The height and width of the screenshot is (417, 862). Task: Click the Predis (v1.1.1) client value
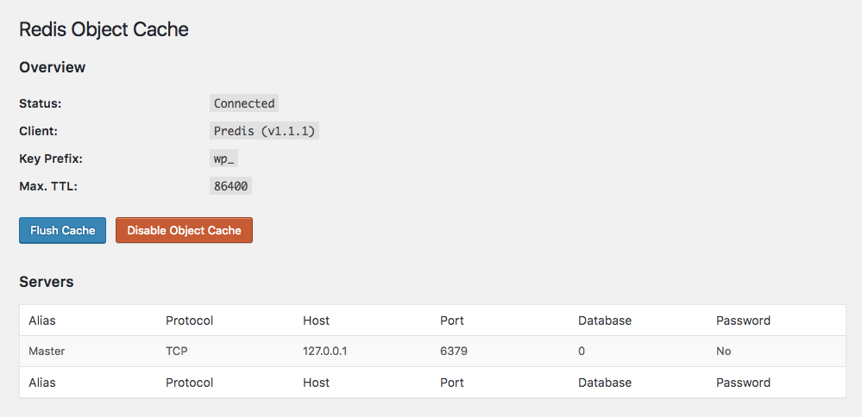click(x=264, y=131)
